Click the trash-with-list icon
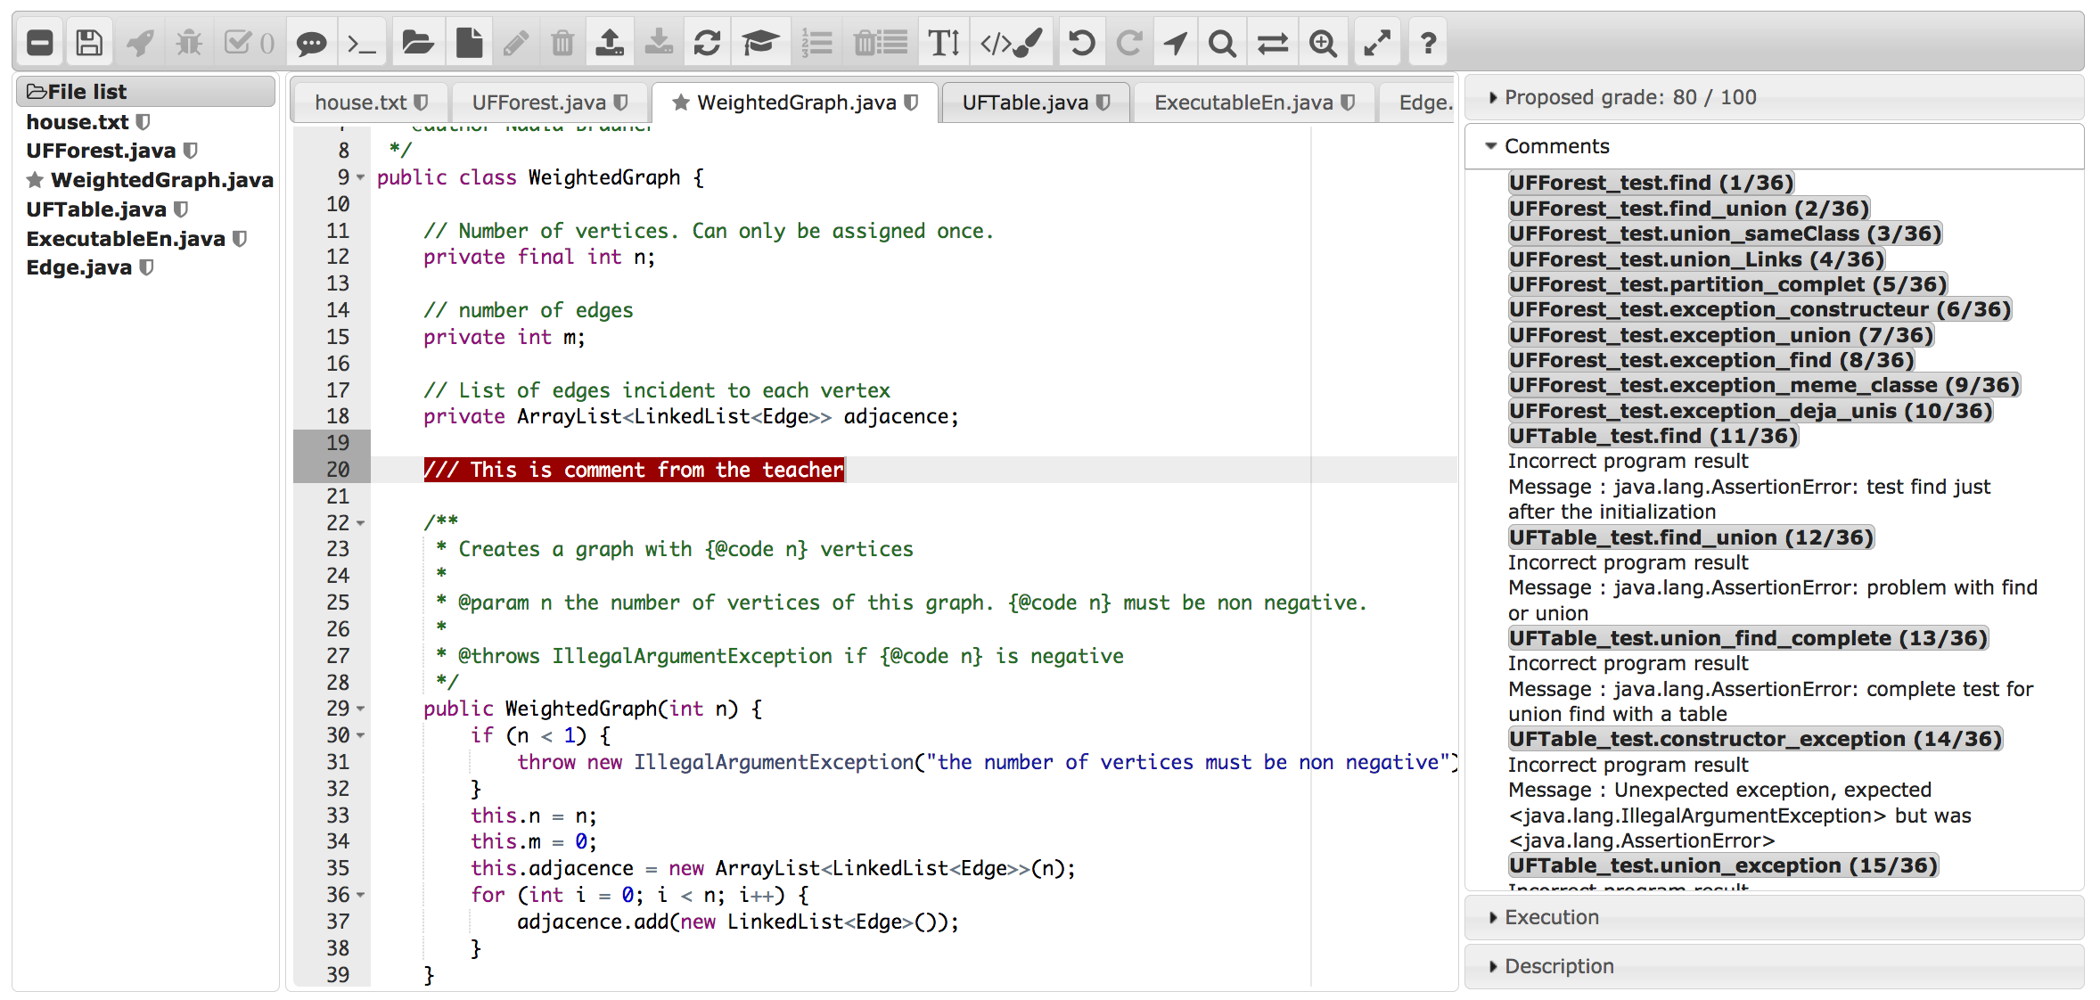This screenshot has width=2100, height=1000. (880, 43)
